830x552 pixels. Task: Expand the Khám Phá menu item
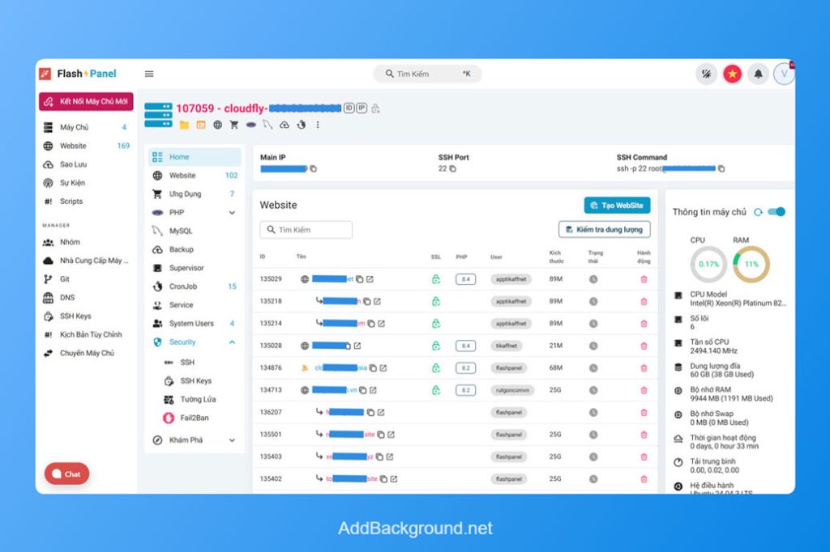[x=193, y=440]
